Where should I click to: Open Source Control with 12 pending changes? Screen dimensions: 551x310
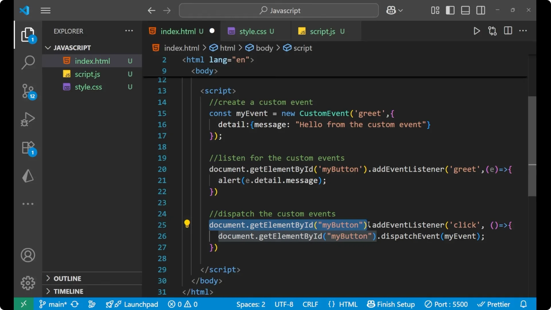click(28, 91)
